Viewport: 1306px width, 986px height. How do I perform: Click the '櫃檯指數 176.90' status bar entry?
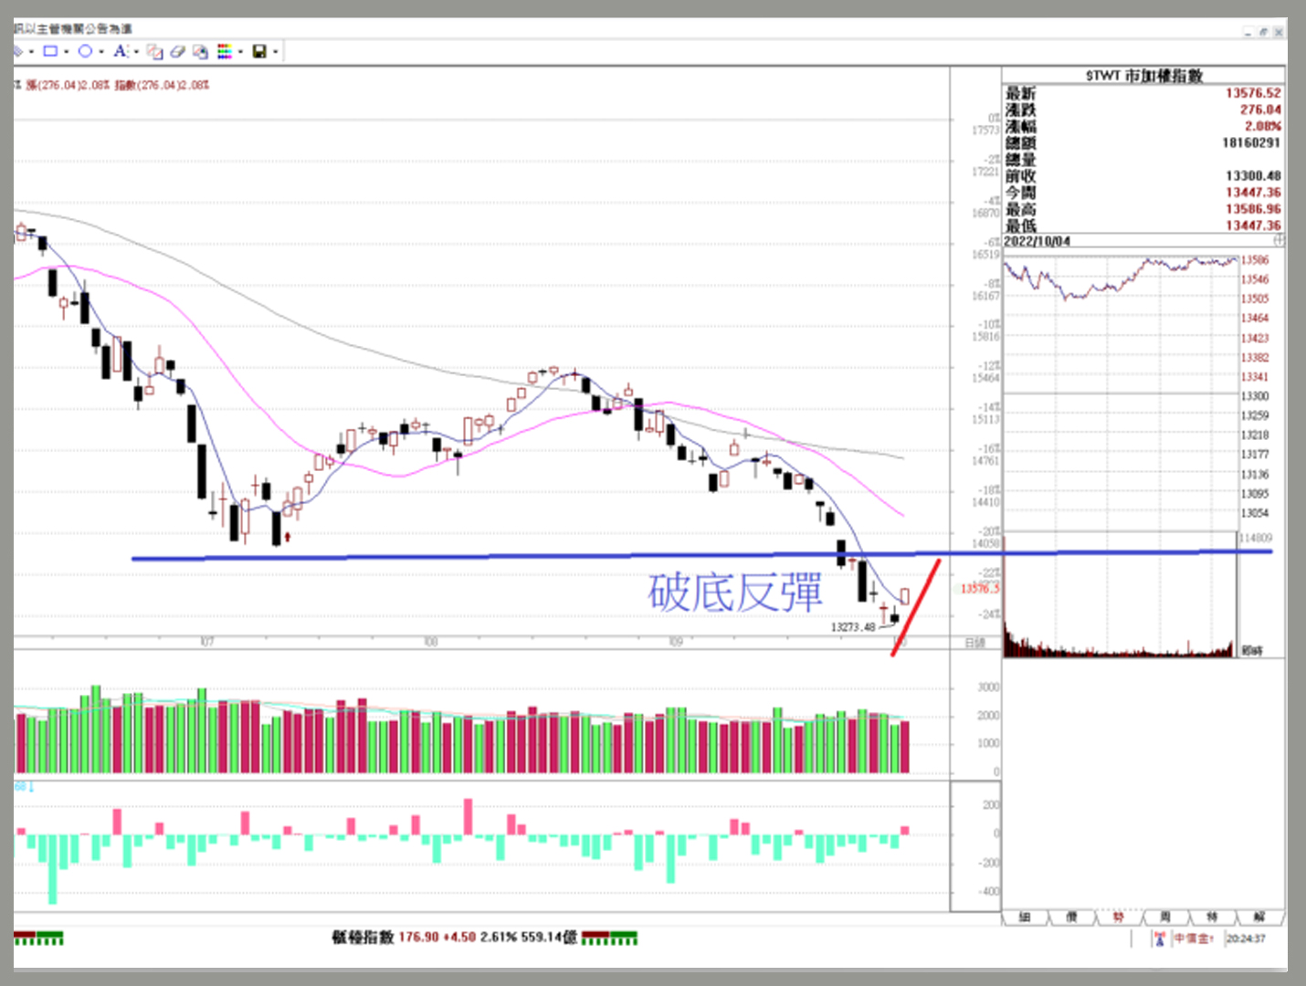click(x=385, y=938)
